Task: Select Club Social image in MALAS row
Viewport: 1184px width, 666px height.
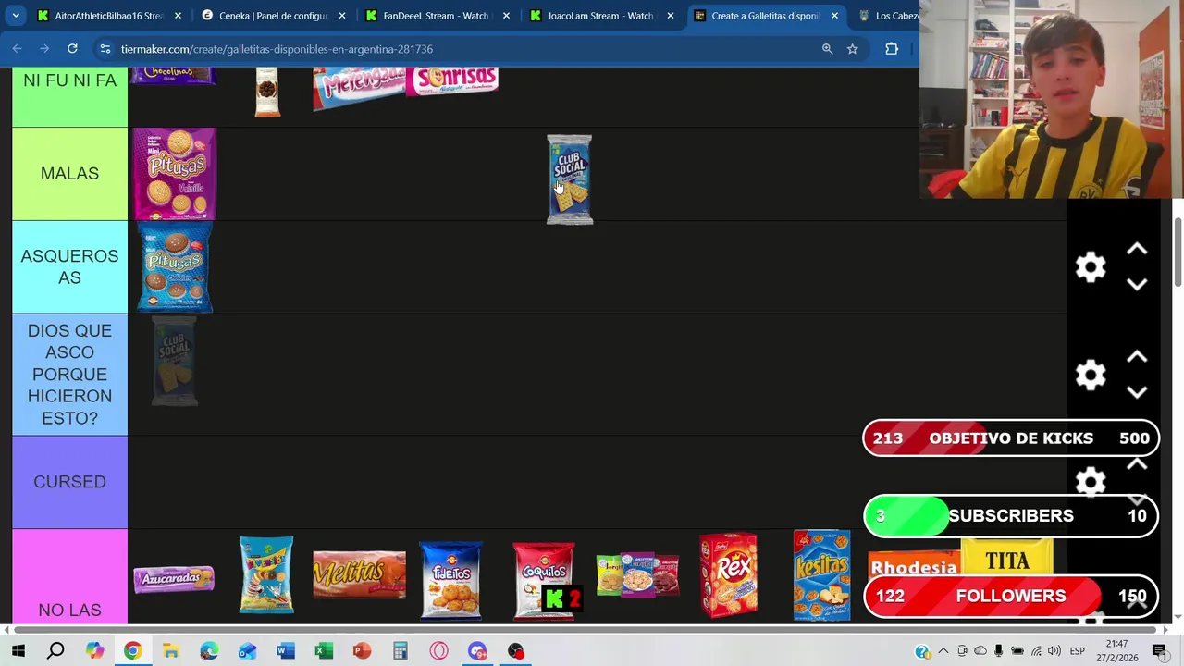Action: click(x=569, y=179)
